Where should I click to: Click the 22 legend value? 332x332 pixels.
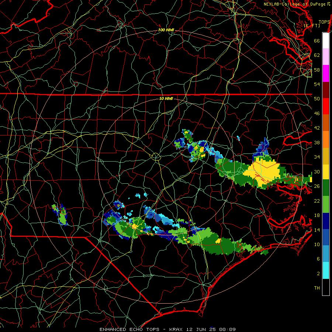pyautogui.click(x=317, y=201)
